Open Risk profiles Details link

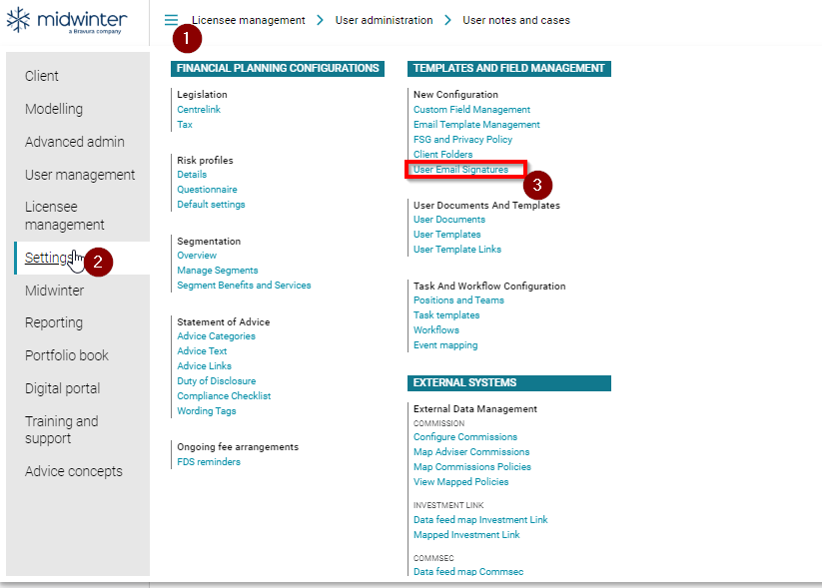(x=192, y=175)
